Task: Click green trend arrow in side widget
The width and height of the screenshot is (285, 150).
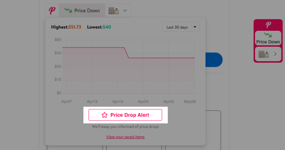Action: (268, 35)
